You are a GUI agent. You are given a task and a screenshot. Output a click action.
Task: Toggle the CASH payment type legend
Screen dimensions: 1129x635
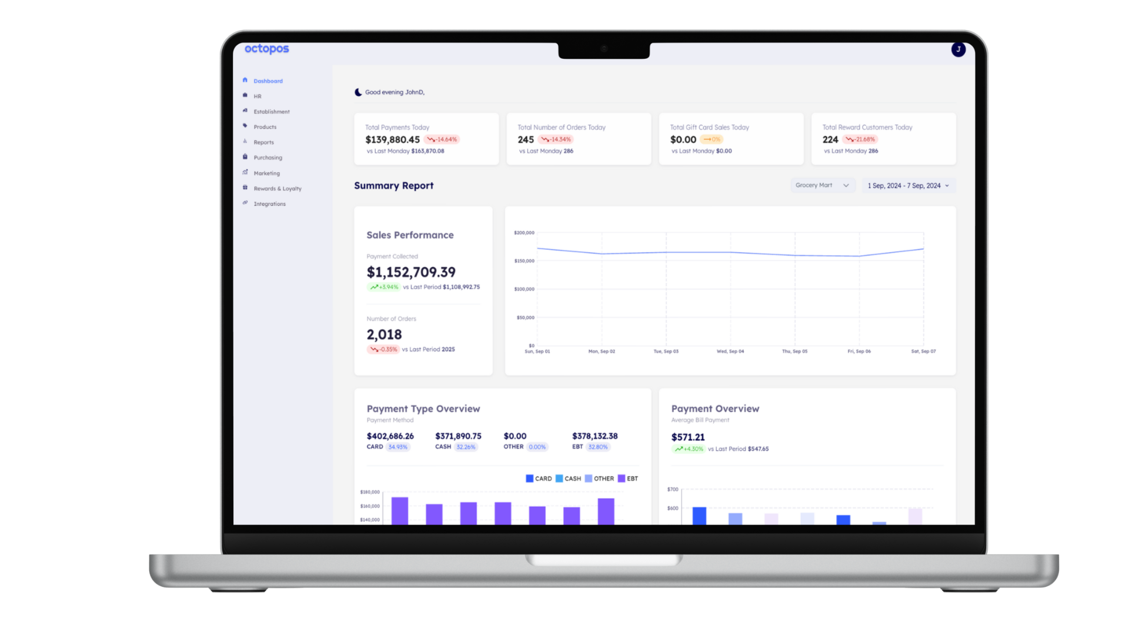(x=570, y=479)
